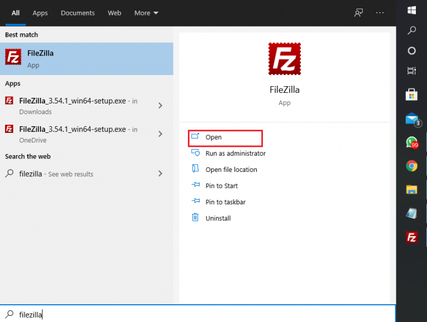Screen dimensions: 427x322
Task: Click the Pin to Start pin icon
Action: 196,185
